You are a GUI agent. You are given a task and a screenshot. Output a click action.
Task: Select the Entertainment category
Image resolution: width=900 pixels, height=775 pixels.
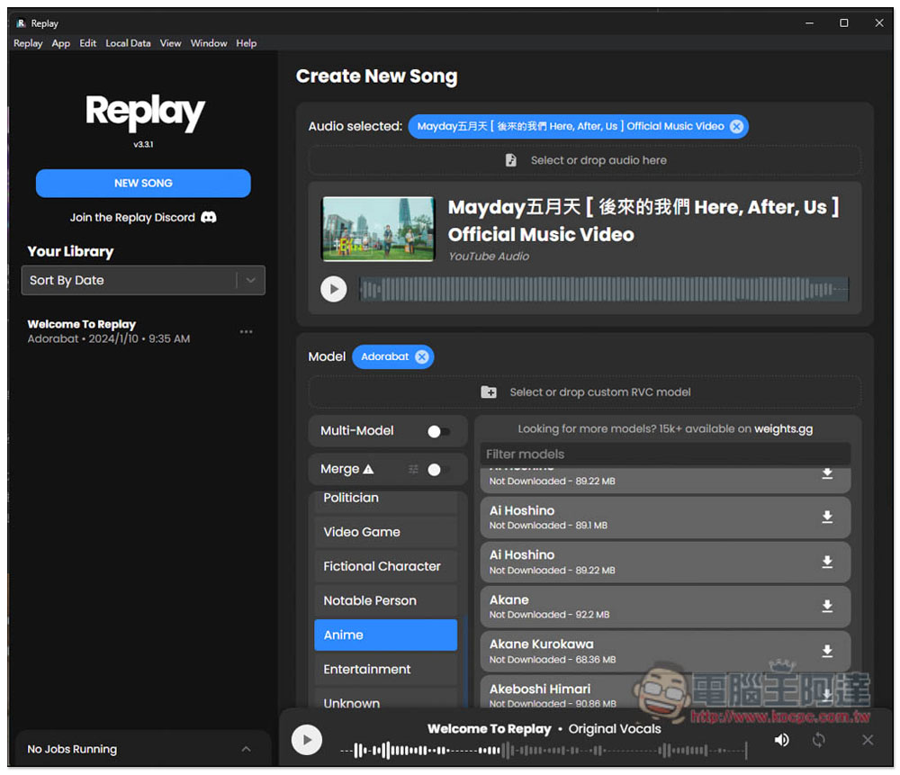[386, 670]
